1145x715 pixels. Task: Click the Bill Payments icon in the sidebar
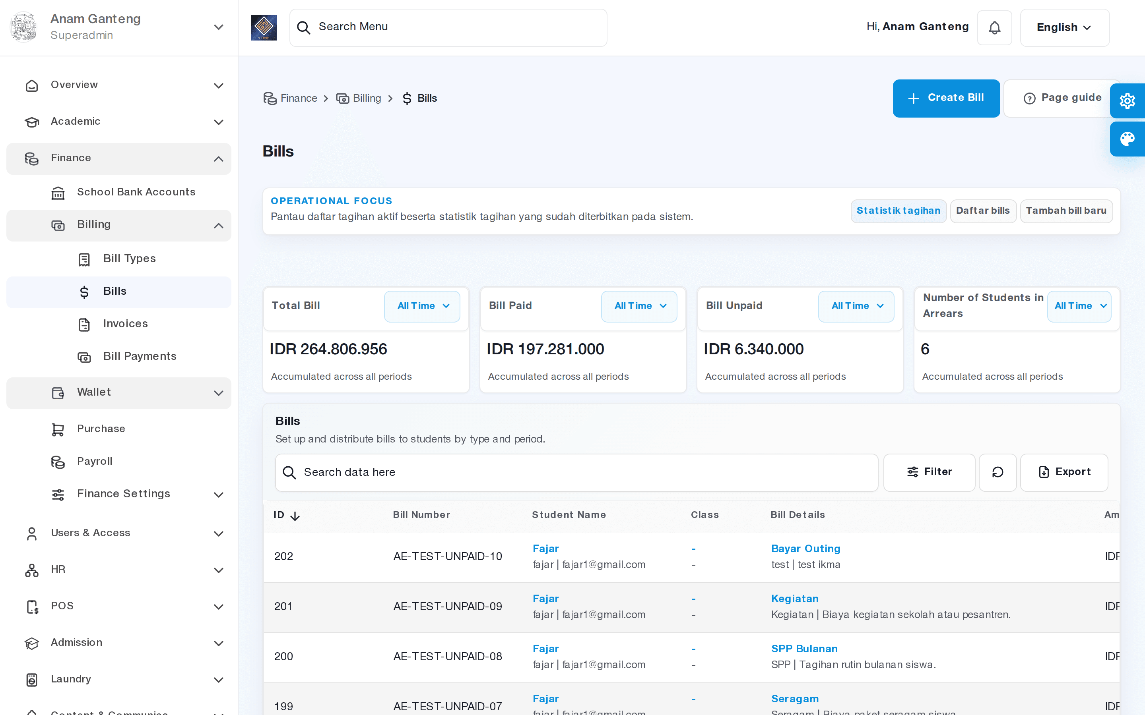84,357
